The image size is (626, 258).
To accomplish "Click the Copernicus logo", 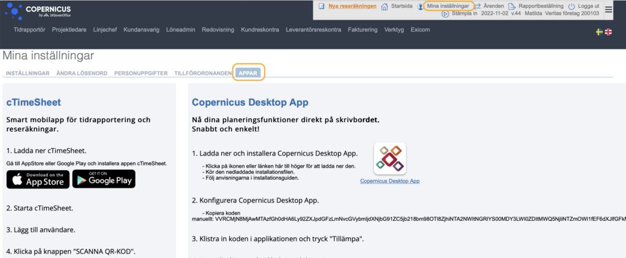I will (38, 11).
